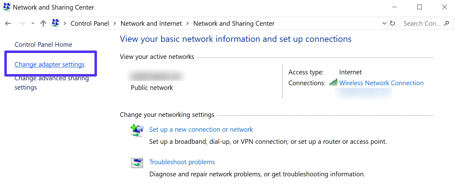Open Change adapter settings
The height and width of the screenshot is (194, 455).
click(50, 64)
